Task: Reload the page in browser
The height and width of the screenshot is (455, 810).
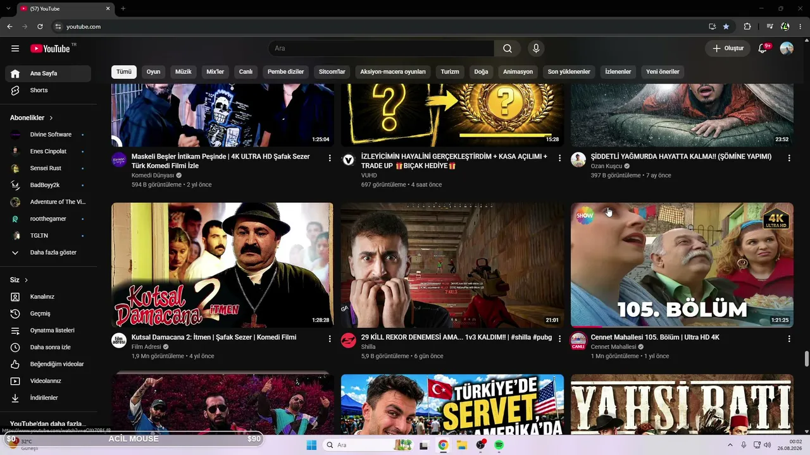Action: [x=40, y=27]
